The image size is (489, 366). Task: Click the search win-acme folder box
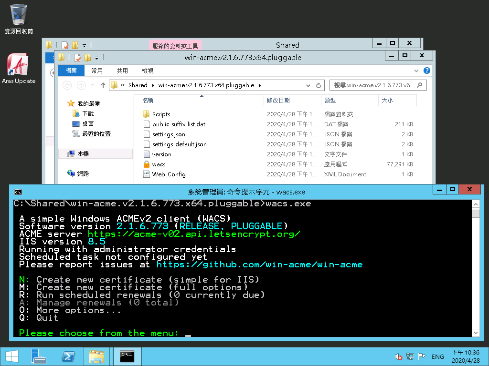pos(373,85)
